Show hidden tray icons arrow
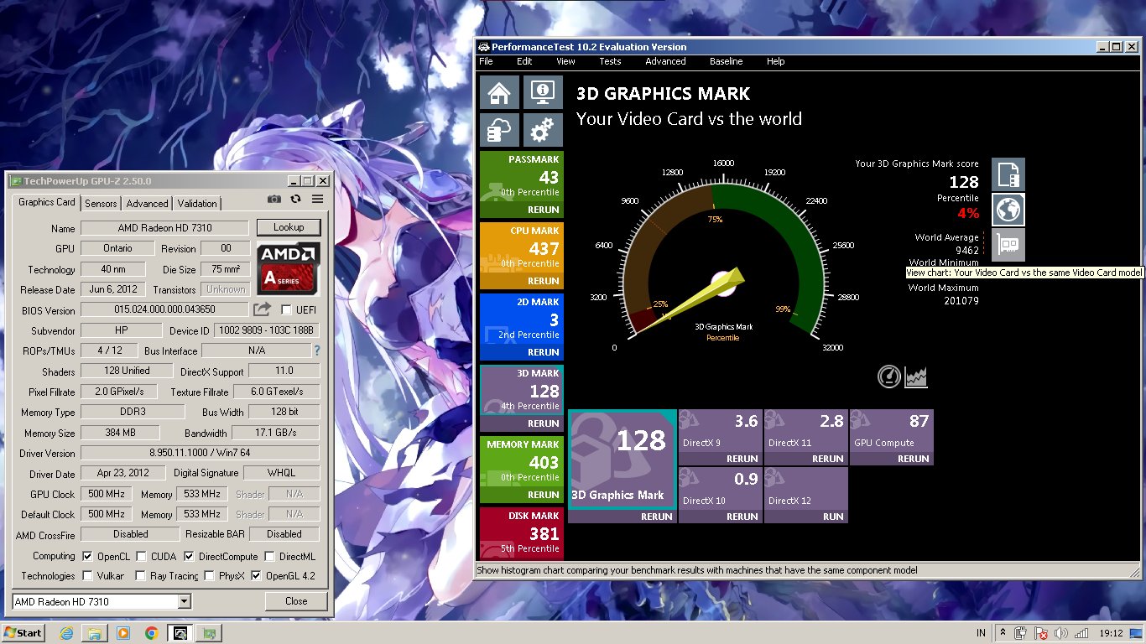Viewport: 1146px width, 644px height. coord(1002,632)
